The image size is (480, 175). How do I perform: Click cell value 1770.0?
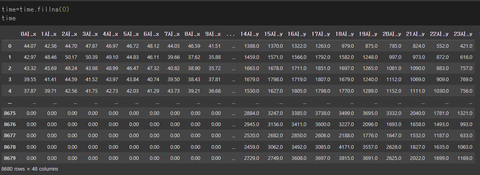pyautogui.click(x=346, y=91)
